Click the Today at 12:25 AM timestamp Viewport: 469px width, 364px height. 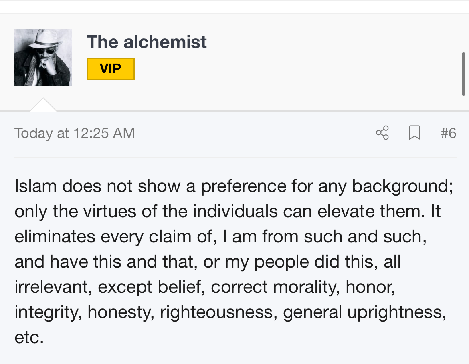pos(75,133)
